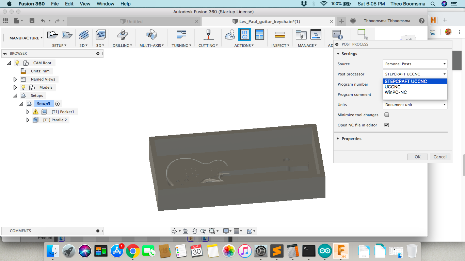465x261 pixels.
Task: Close the Les_Paul_guitar_keychain tab
Action: click(332, 21)
